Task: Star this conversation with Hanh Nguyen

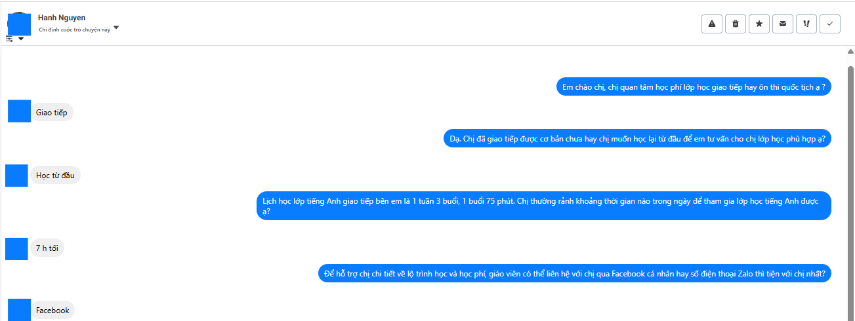Action: tap(759, 24)
